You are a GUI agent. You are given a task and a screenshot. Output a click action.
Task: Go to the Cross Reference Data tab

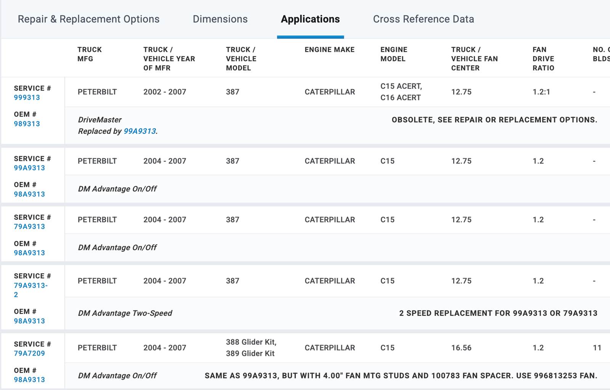click(x=423, y=19)
